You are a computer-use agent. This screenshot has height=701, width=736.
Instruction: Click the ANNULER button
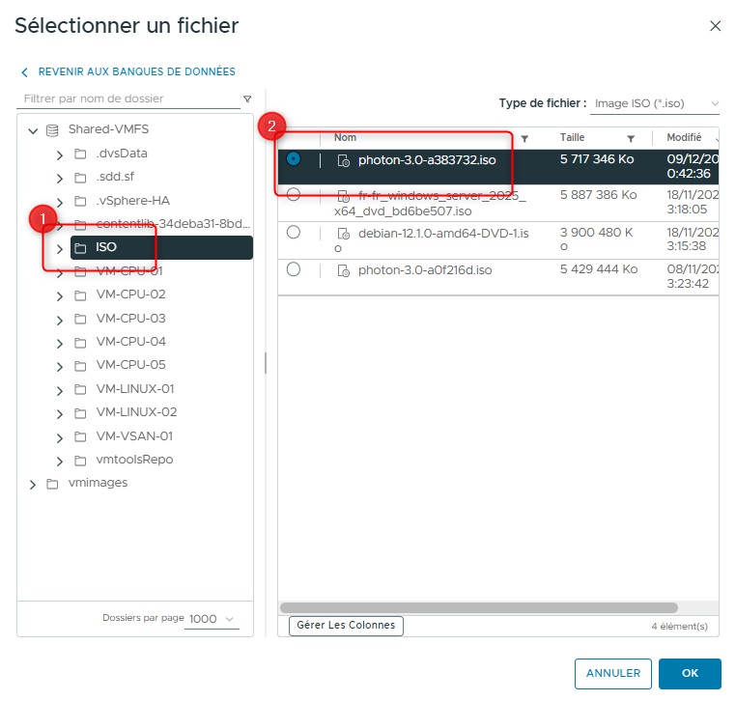click(612, 673)
